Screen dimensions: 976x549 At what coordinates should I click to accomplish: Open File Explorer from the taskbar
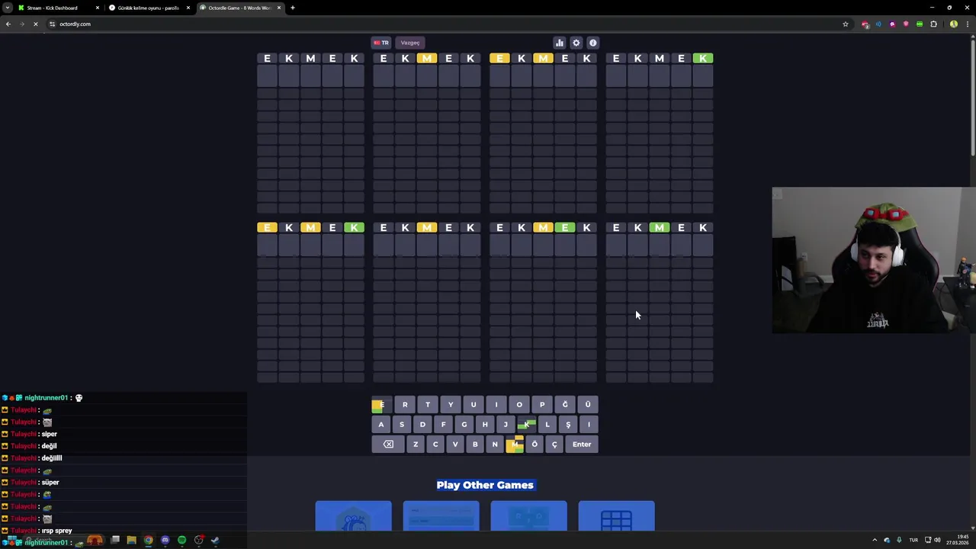click(131, 541)
